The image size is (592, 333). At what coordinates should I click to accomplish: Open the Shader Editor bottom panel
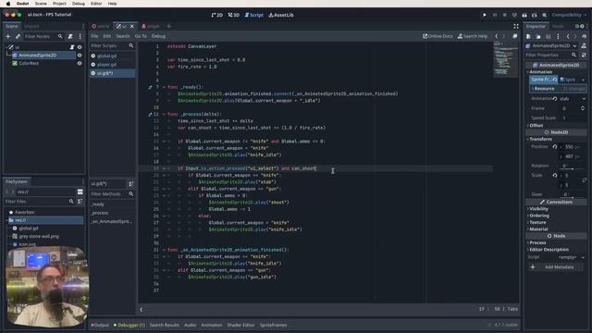(240, 325)
